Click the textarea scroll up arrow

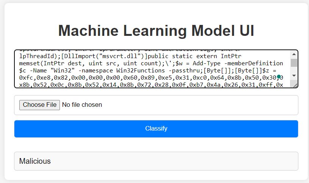[294, 54]
